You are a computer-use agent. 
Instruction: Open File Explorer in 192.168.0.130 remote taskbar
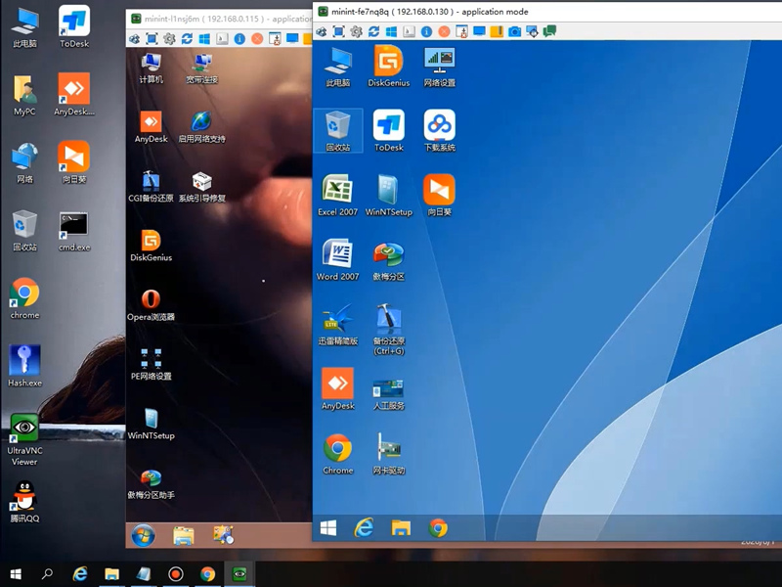[401, 528]
